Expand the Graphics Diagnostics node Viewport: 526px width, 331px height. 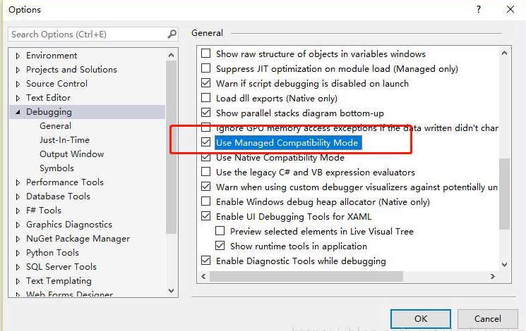(x=18, y=225)
